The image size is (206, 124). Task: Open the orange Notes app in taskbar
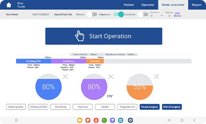coord(88,120)
